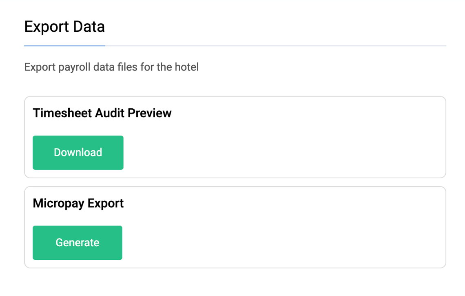Click the word "hotel" in the description
Viewport: 465px width, 296px height.
point(186,67)
